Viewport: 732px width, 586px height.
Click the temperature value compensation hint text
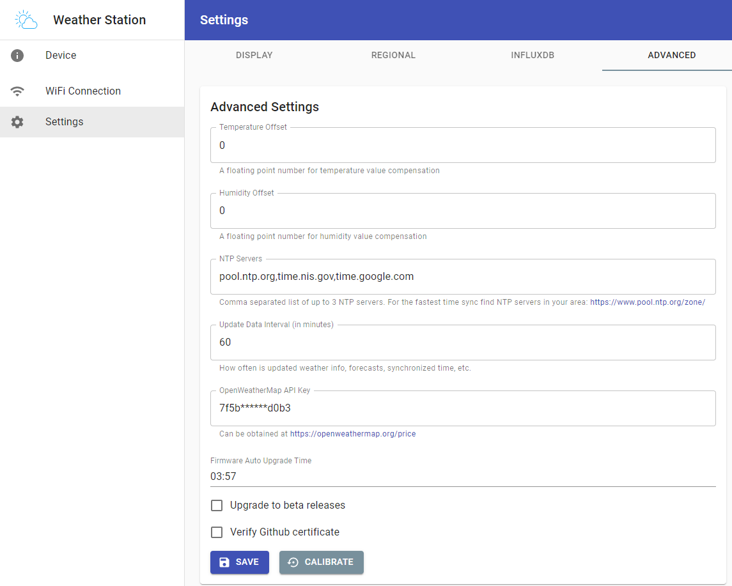tap(330, 171)
